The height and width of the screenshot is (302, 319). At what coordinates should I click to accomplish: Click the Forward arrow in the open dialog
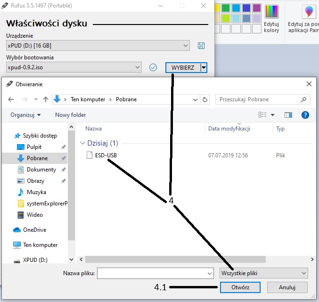[25, 99]
